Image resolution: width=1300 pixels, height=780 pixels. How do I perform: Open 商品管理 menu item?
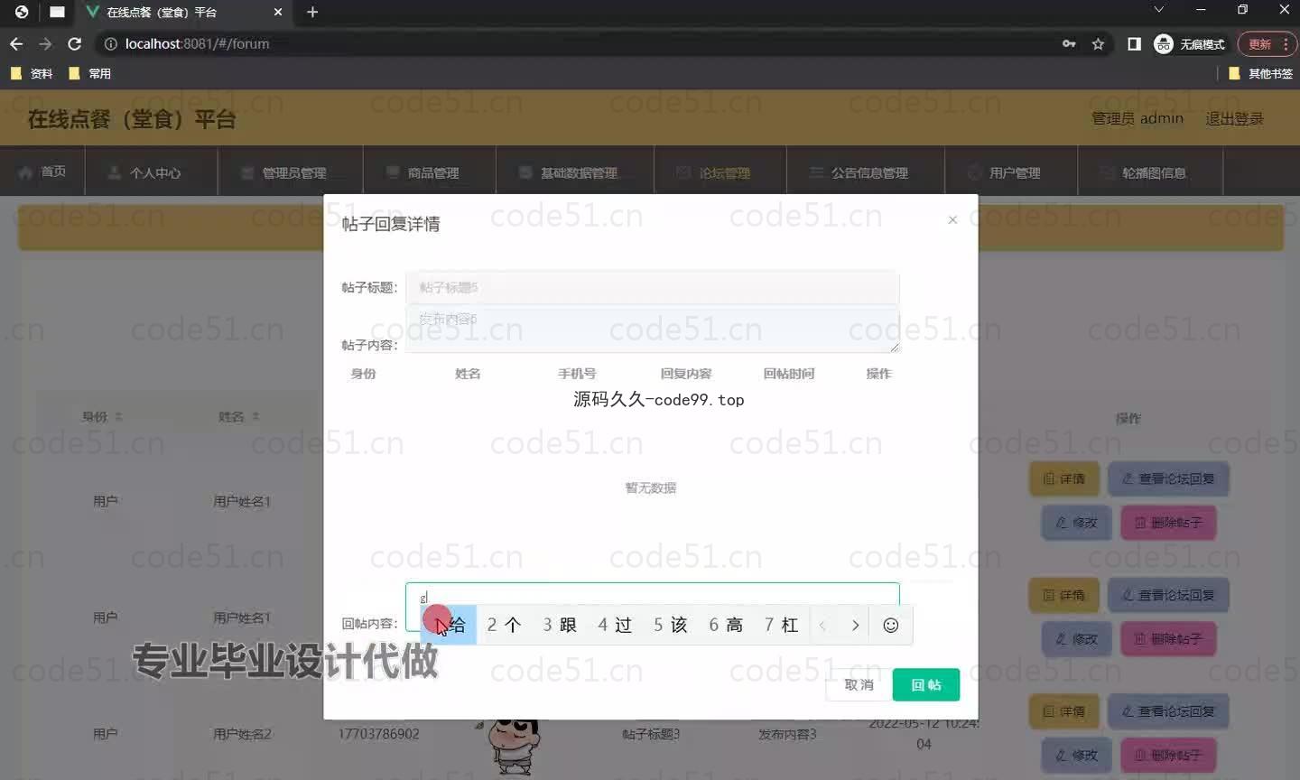[422, 172]
